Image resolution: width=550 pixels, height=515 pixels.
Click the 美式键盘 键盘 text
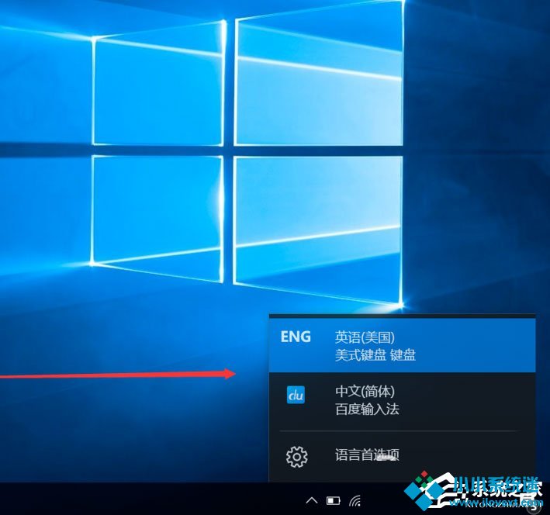[375, 355]
